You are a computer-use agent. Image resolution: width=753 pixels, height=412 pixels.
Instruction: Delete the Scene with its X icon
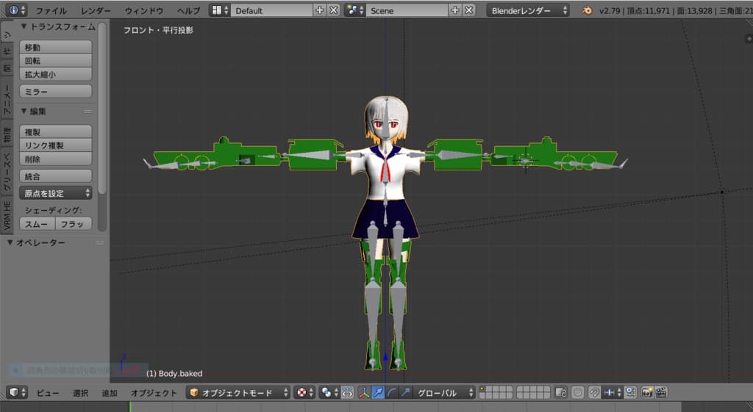(468, 10)
